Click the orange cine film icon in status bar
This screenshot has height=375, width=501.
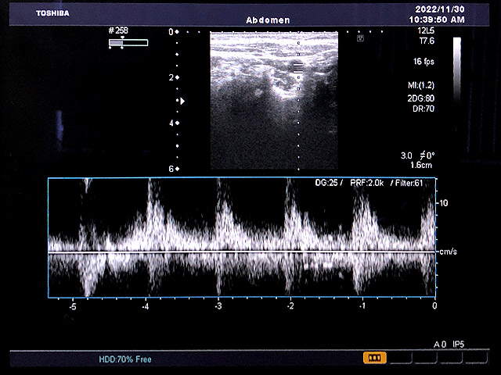(x=374, y=358)
